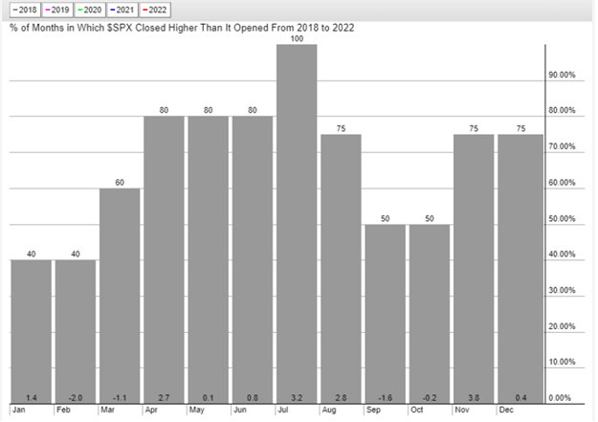The height and width of the screenshot is (422, 598).
Task: Click the April bar labeled 80
Action: 163,260
